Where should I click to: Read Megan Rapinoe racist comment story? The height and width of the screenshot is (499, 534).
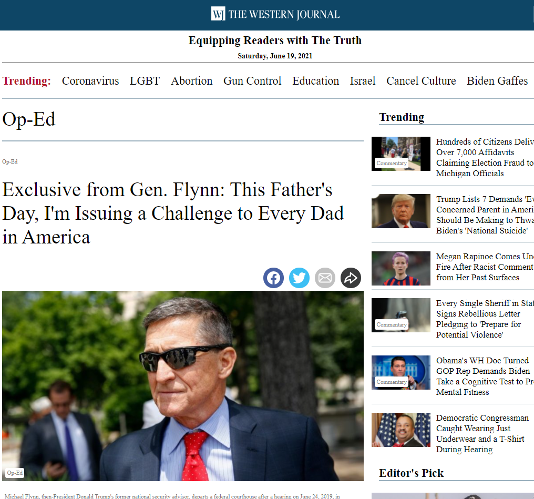tap(485, 267)
